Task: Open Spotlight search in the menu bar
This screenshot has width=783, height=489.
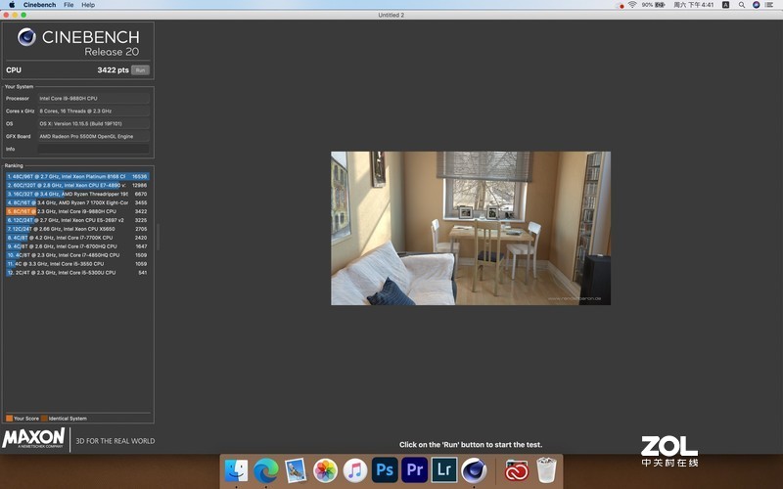Action: (x=741, y=5)
